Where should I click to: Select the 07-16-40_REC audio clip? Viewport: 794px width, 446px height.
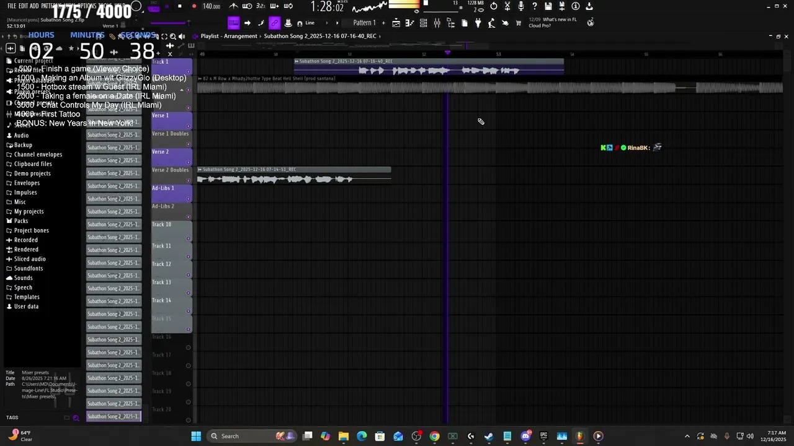coord(429,67)
